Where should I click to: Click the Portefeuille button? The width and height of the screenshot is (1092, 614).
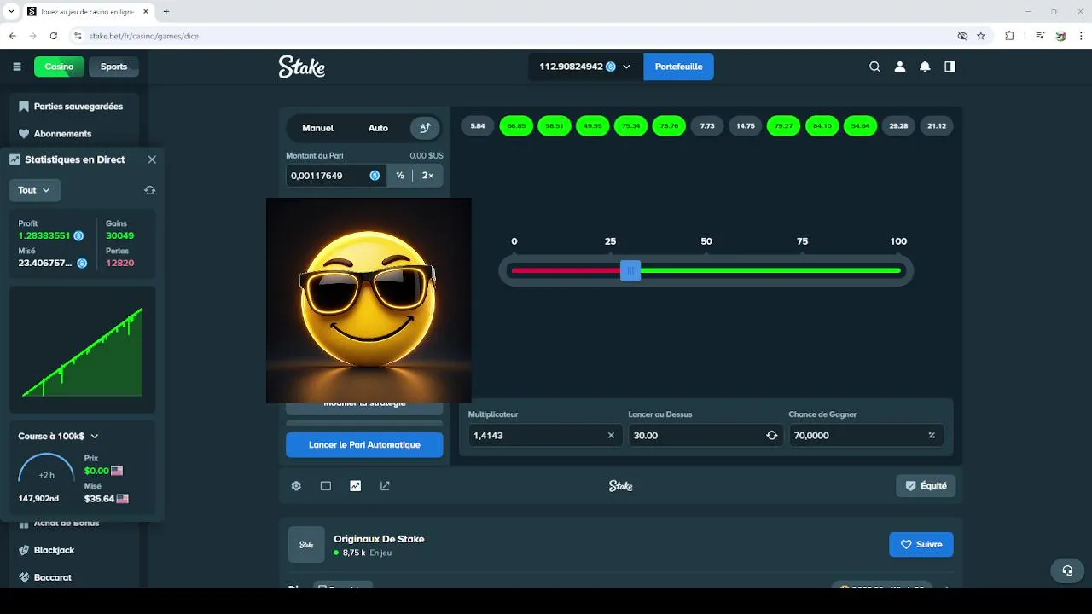(x=678, y=67)
